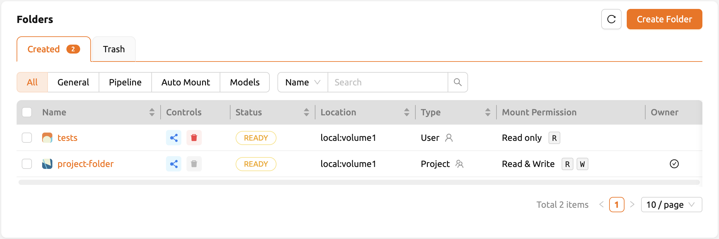719x239 pixels.
Task: Share the project-folder folder
Action: [x=174, y=164]
